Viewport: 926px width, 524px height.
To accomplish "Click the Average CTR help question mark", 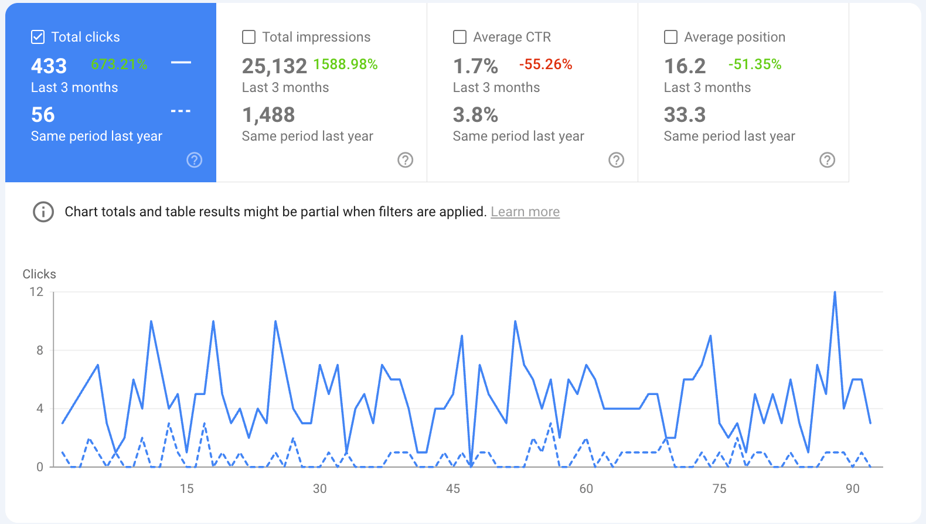I will pos(616,160).
